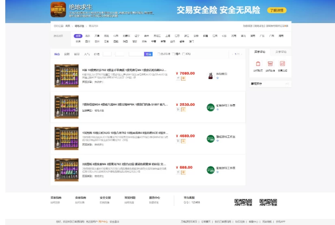Sort listings by 综合
This screenshot has height=225, width=335.
point(57,54)
